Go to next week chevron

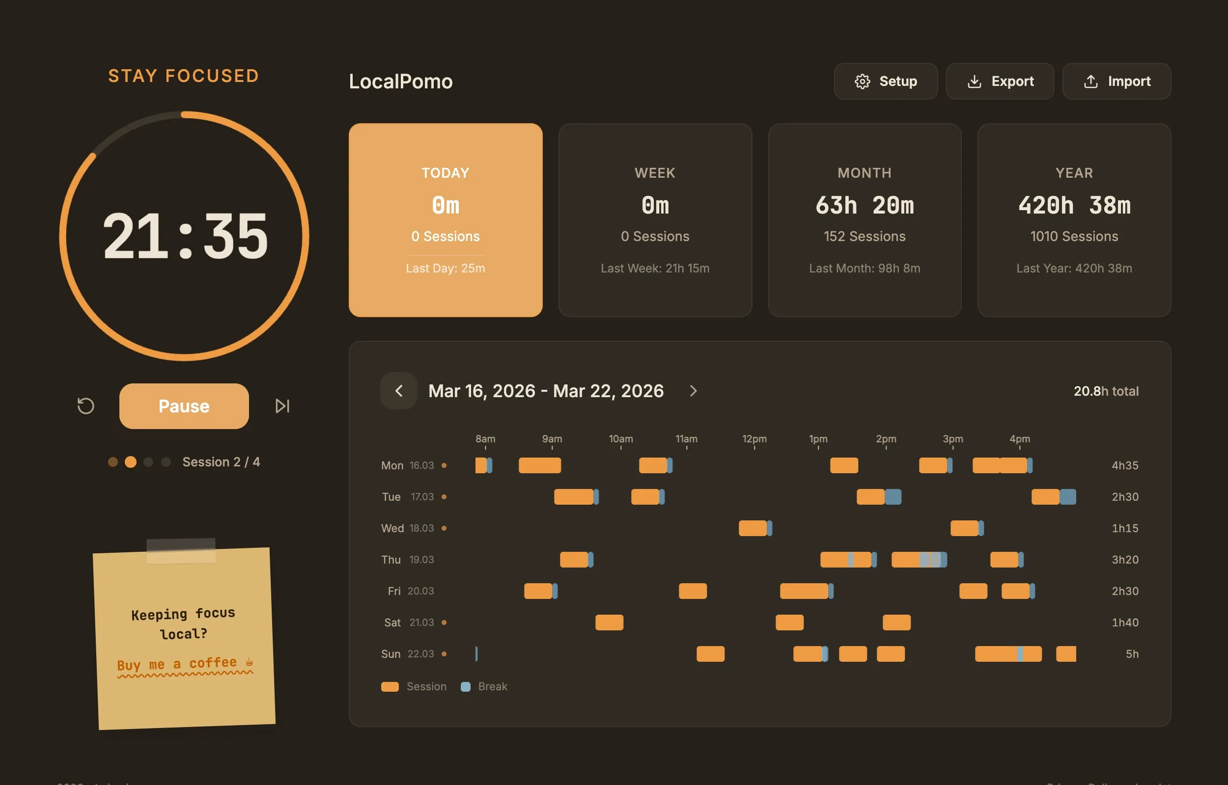[693, 391]
